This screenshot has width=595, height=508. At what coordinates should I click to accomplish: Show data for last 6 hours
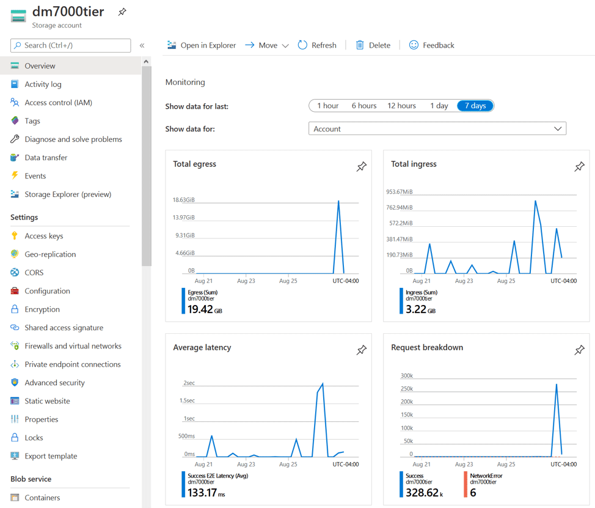point(364,106)
